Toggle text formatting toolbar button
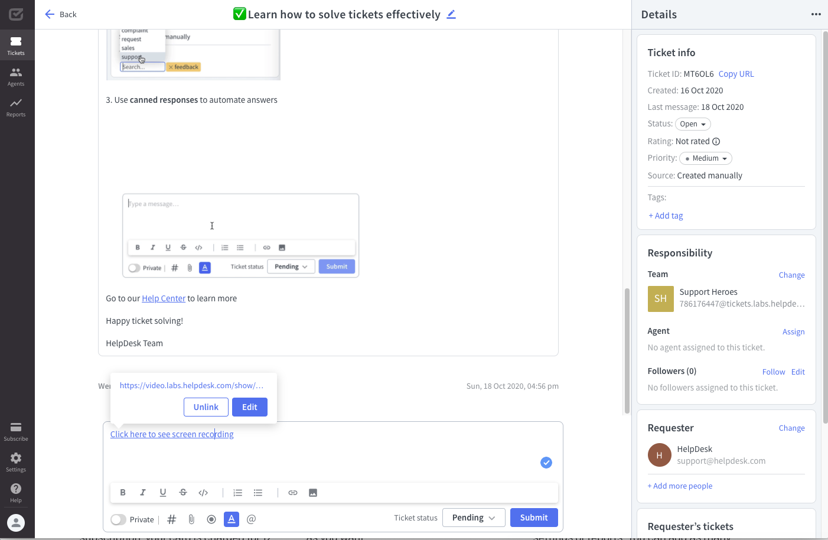Screen dimensions: 828x540 point(232,519)
